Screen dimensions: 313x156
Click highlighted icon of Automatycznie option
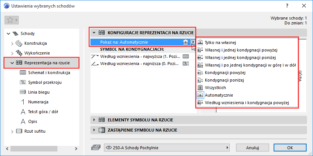click(200, 95)
